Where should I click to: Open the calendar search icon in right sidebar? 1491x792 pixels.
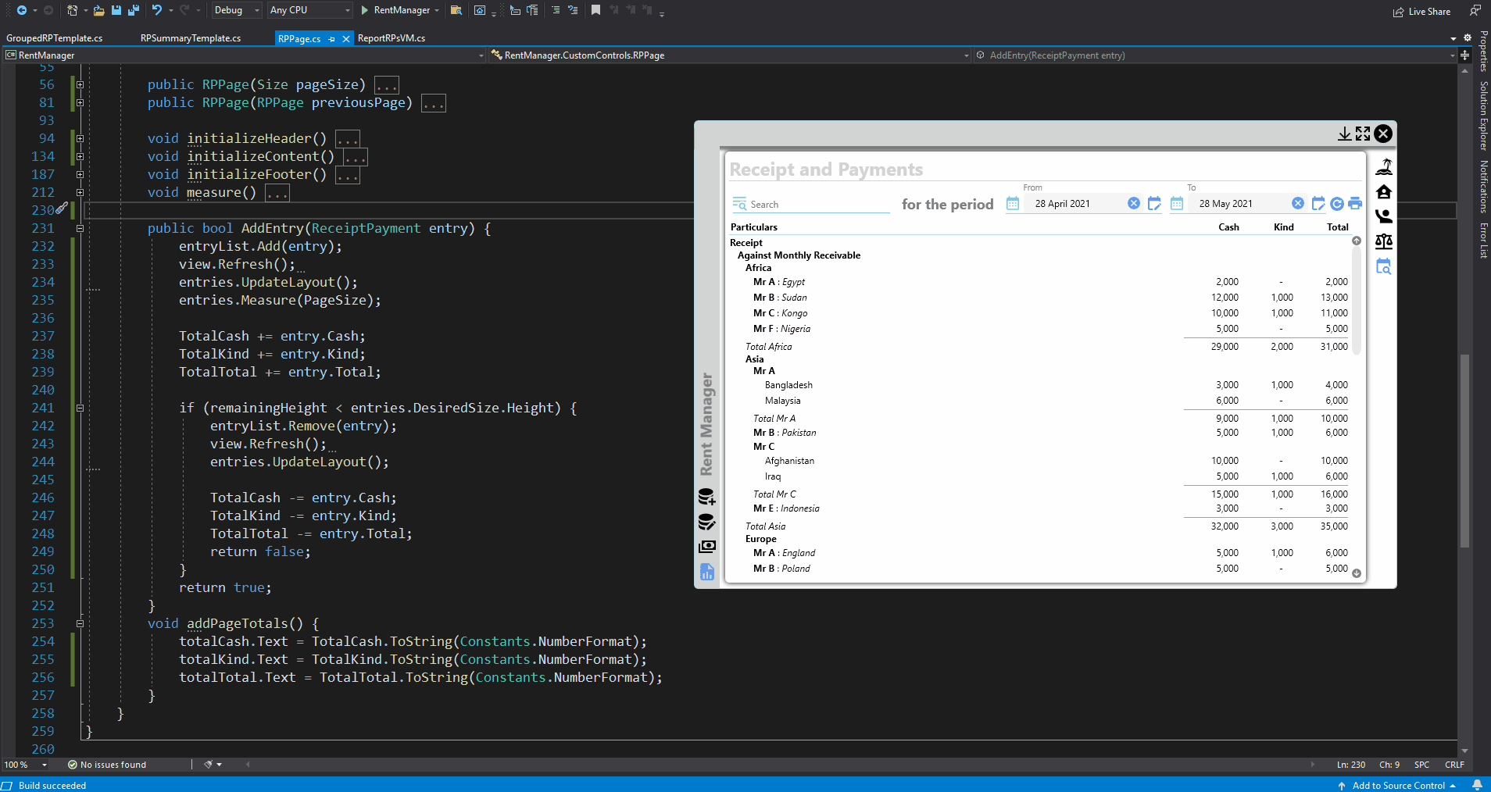click(x=1384, y=266)
